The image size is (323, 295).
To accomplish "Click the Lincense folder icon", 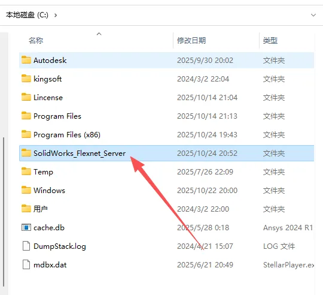I will pos(26,97).
